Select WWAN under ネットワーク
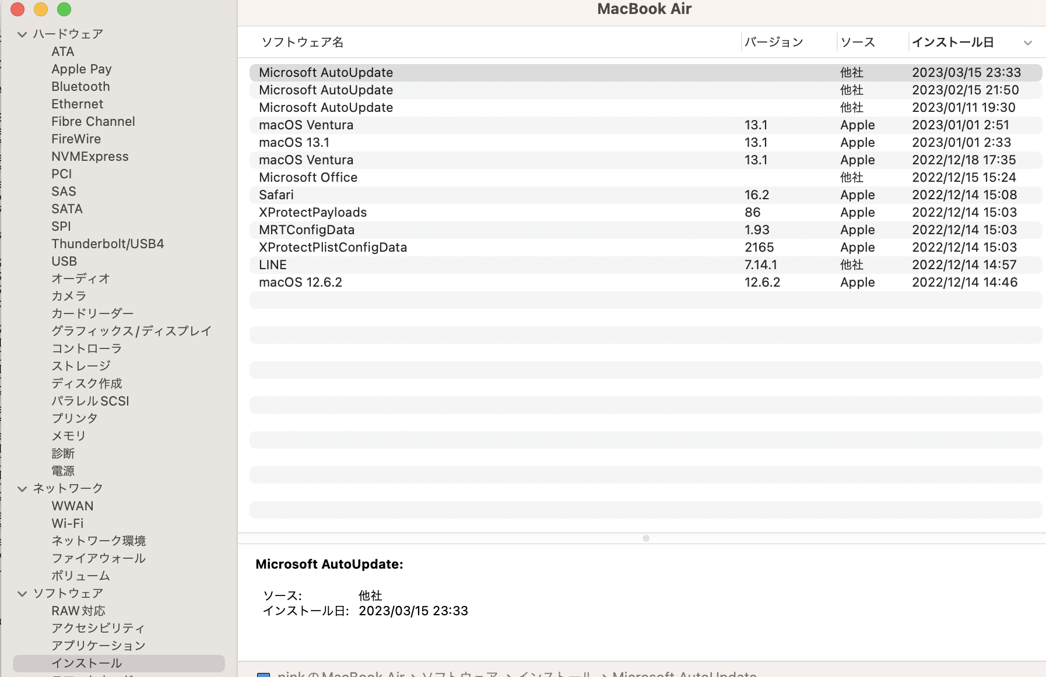 72,506
